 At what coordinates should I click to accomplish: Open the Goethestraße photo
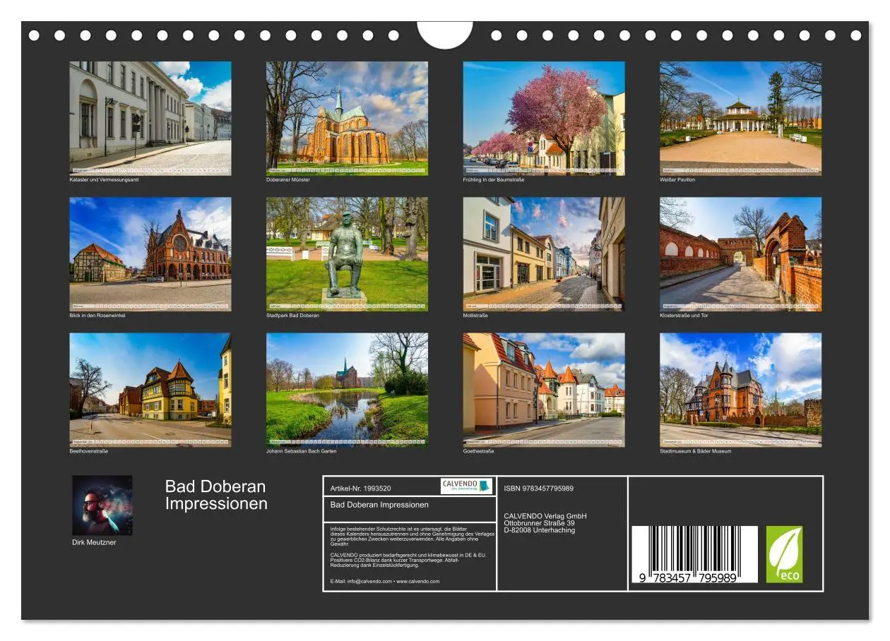(x=544, y=390)
